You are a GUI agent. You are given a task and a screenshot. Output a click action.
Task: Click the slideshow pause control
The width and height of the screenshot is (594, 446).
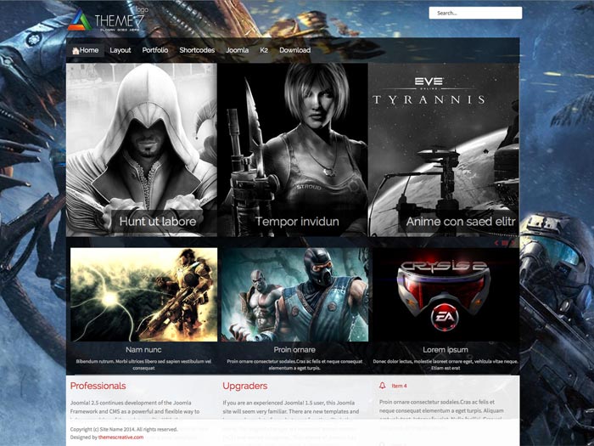pyautogui.click(x=505, y=243)
